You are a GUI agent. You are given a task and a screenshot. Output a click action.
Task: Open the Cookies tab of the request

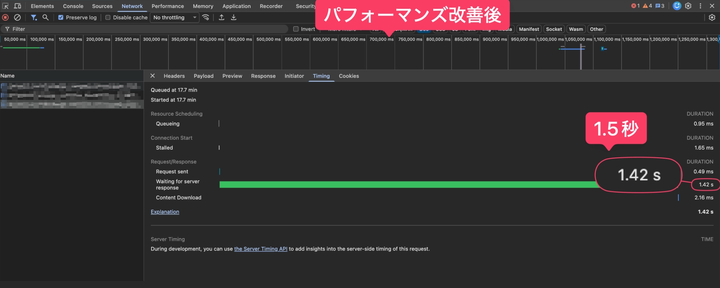[349, 76]
